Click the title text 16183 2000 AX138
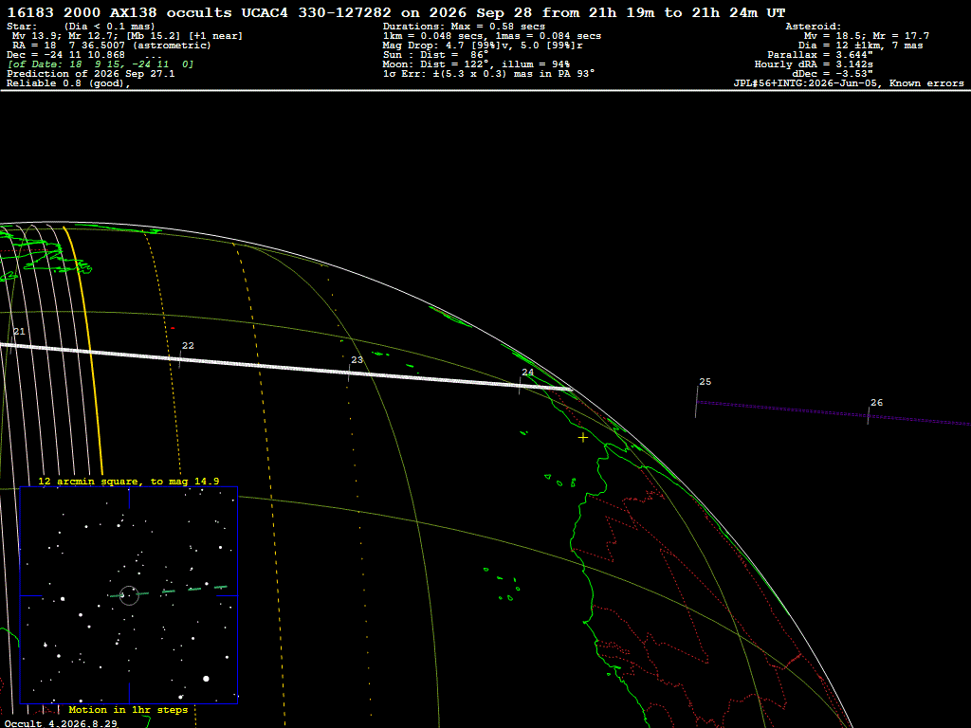 click(x=82, y=12)
